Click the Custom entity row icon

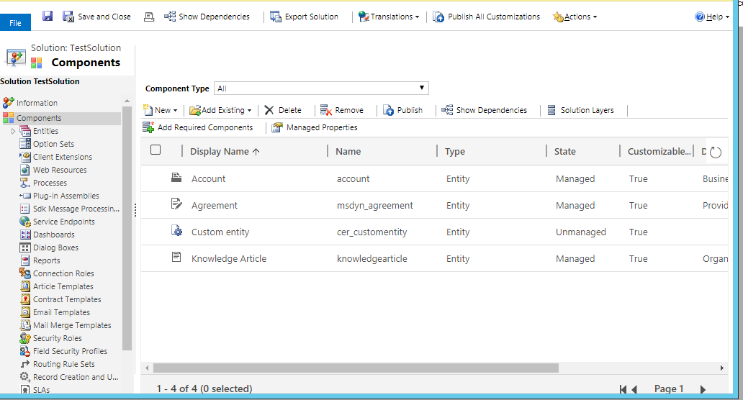tap(176, 231)
